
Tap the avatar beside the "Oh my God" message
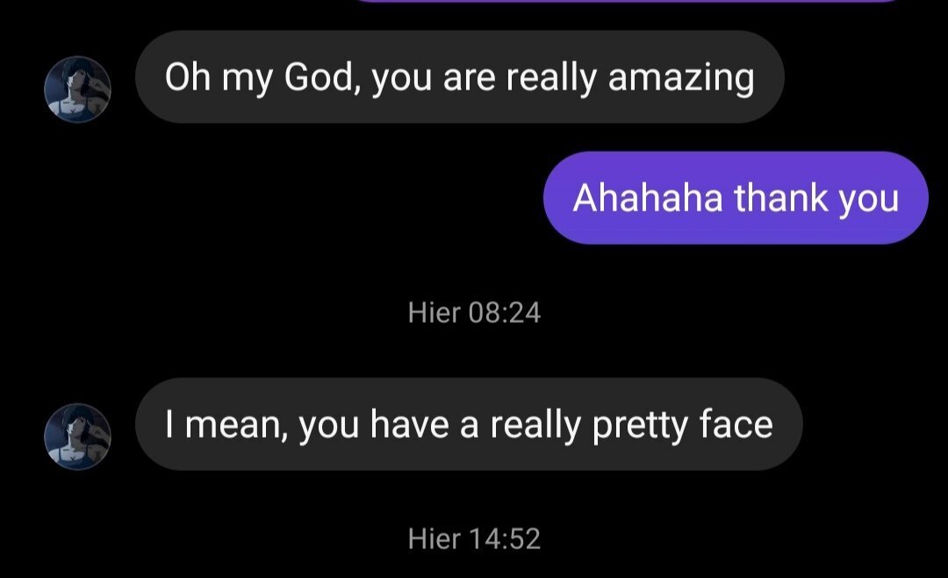tap(77, 89)
